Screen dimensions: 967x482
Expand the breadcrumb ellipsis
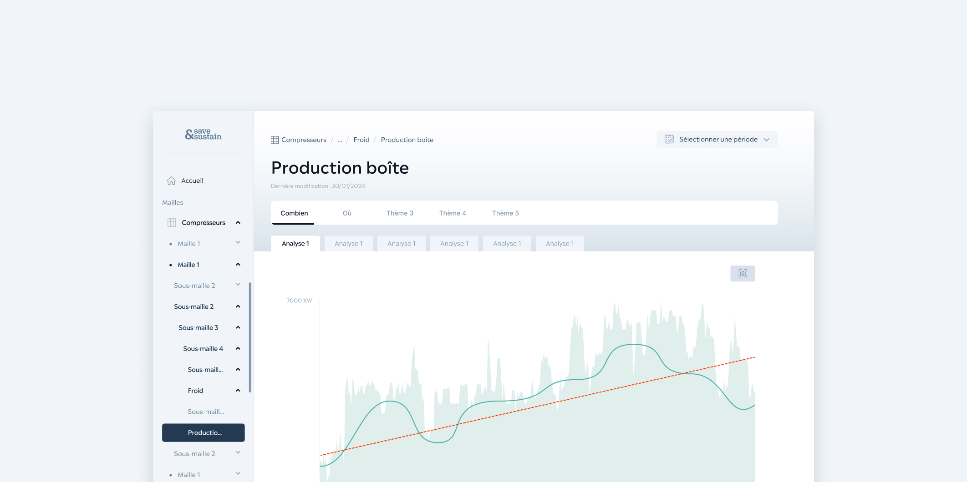(x=340, y=140)
